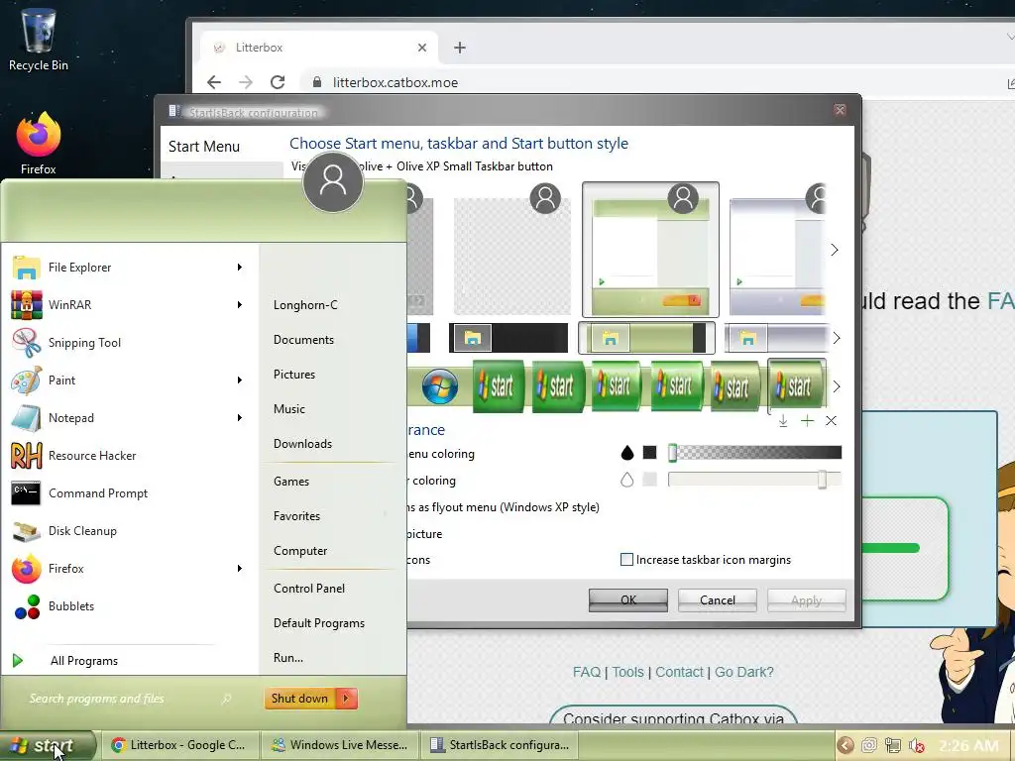This screenshot has width=1015, height=761.
Task: Add a new start button image with plus
Action: (x=807, y=421)
